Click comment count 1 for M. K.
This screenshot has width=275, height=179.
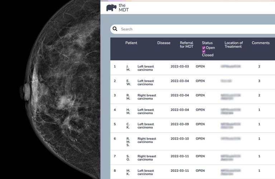click(259, 170)
